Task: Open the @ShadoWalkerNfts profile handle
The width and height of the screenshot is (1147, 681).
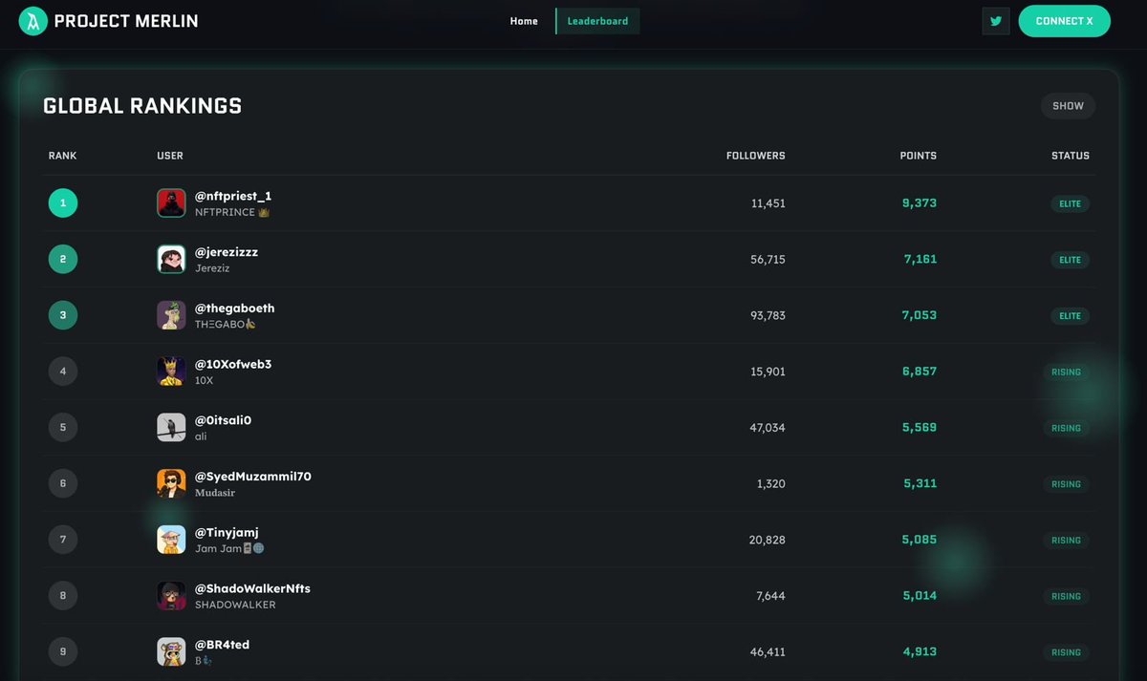Action: pyautogui.click(x=252, y=588)
